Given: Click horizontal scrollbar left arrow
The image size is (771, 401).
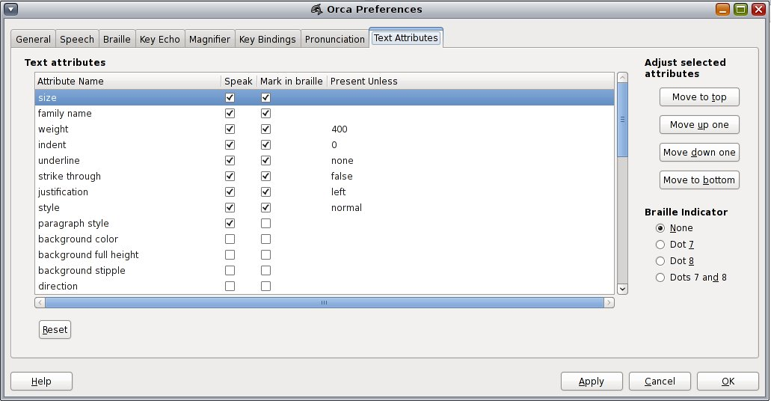Looking at the screenshot, I should tap(40, 302).
